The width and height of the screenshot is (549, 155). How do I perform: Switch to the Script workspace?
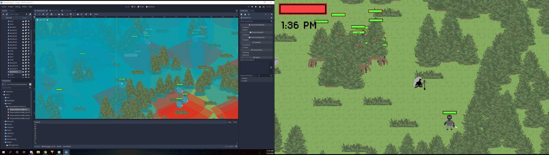pyautogui.click(x=140, y=6)
